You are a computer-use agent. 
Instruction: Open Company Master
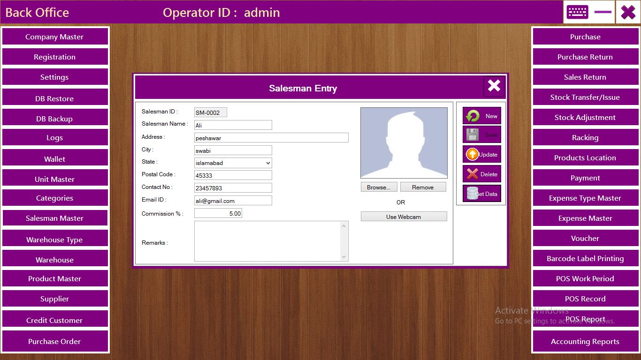coord(55,37)
